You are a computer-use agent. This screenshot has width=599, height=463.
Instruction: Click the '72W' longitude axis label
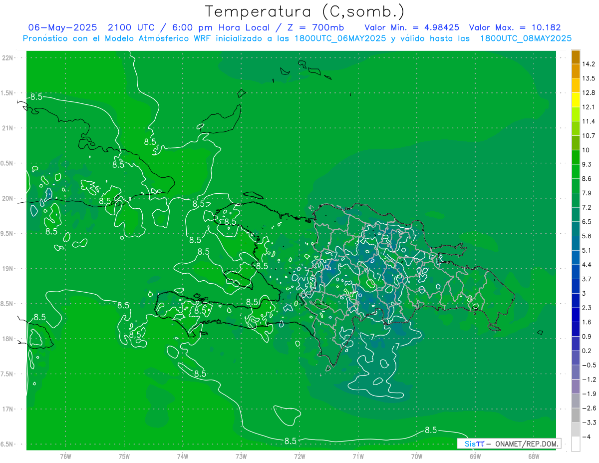[299, 456]
